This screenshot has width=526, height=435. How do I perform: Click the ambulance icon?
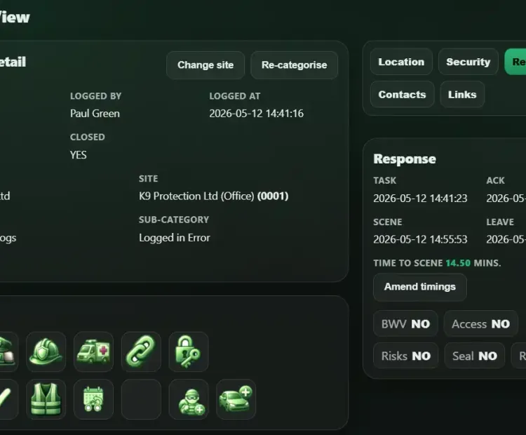93,352
